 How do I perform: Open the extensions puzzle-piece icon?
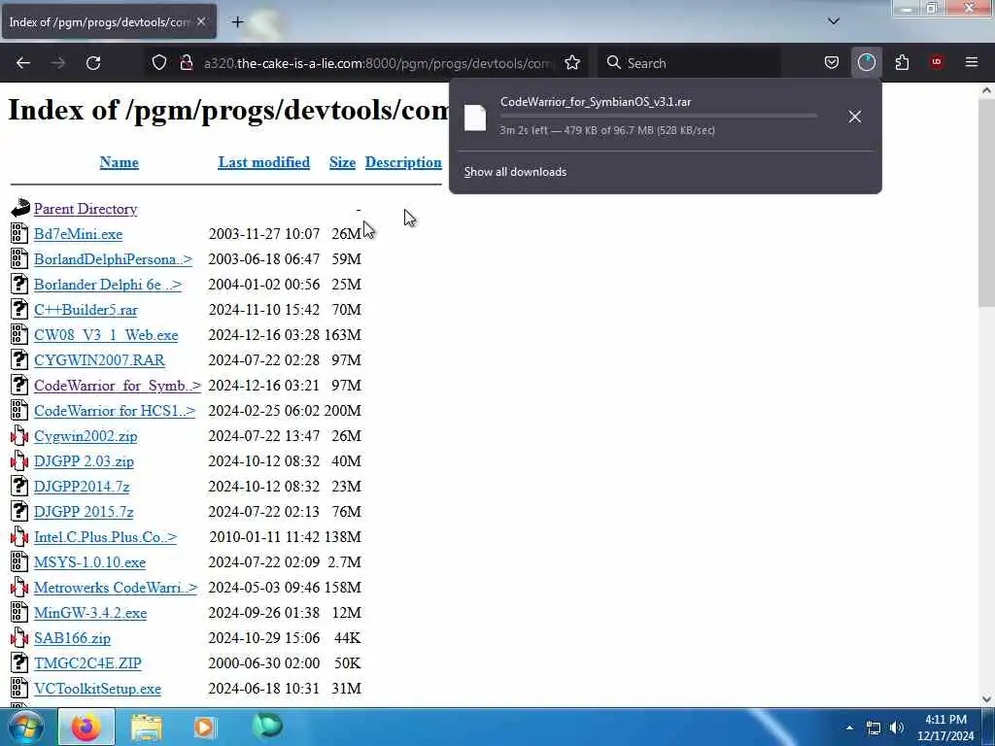902,63
